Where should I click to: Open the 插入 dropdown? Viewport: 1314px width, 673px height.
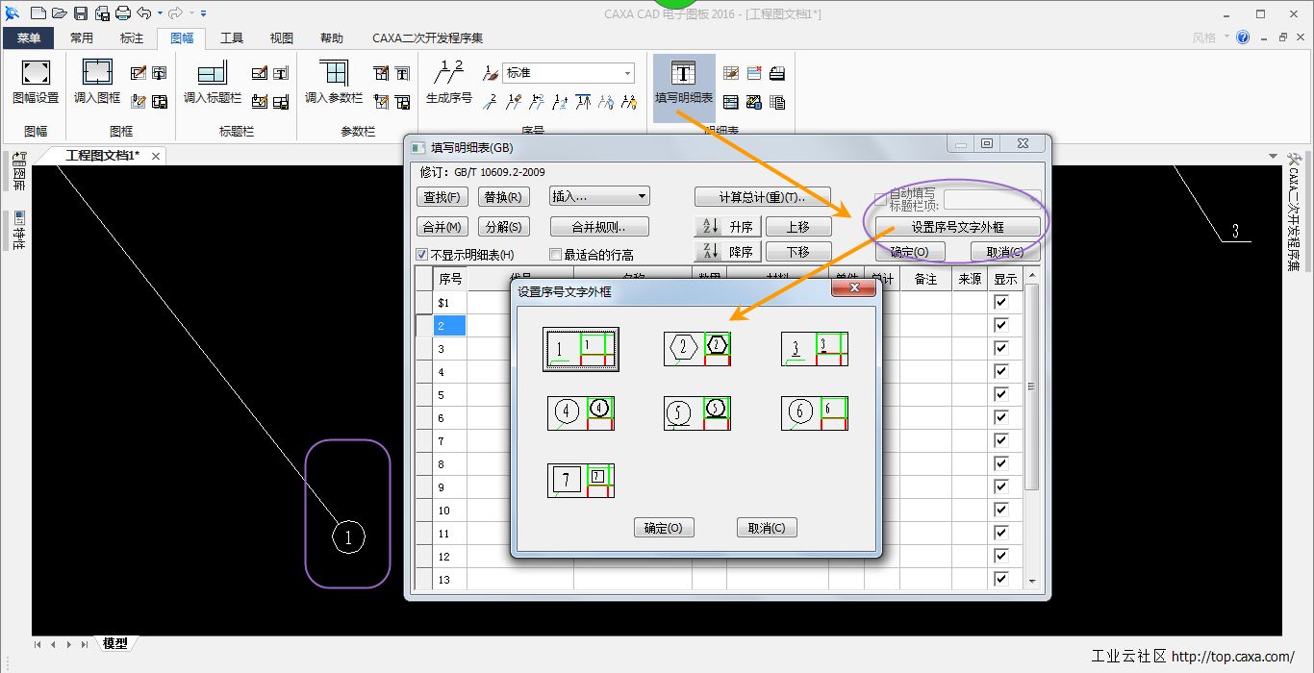(599, 196)
